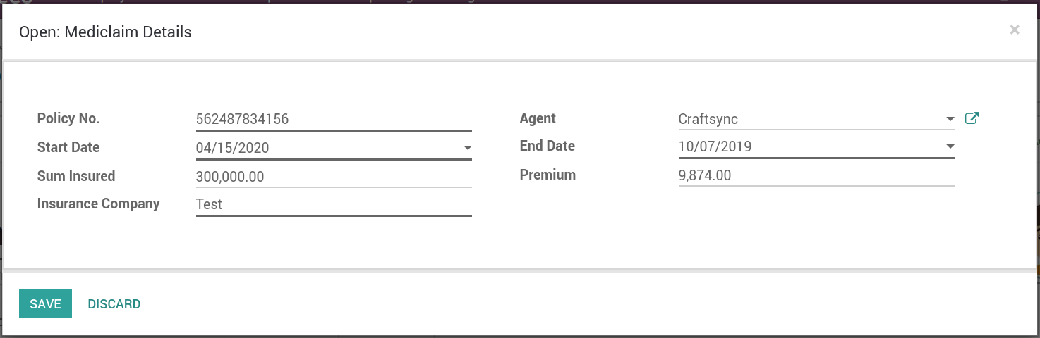The height and width of the screenshot is (338, 1040).
Task: Click the Insurance Company label
Action: pos(99,204)
